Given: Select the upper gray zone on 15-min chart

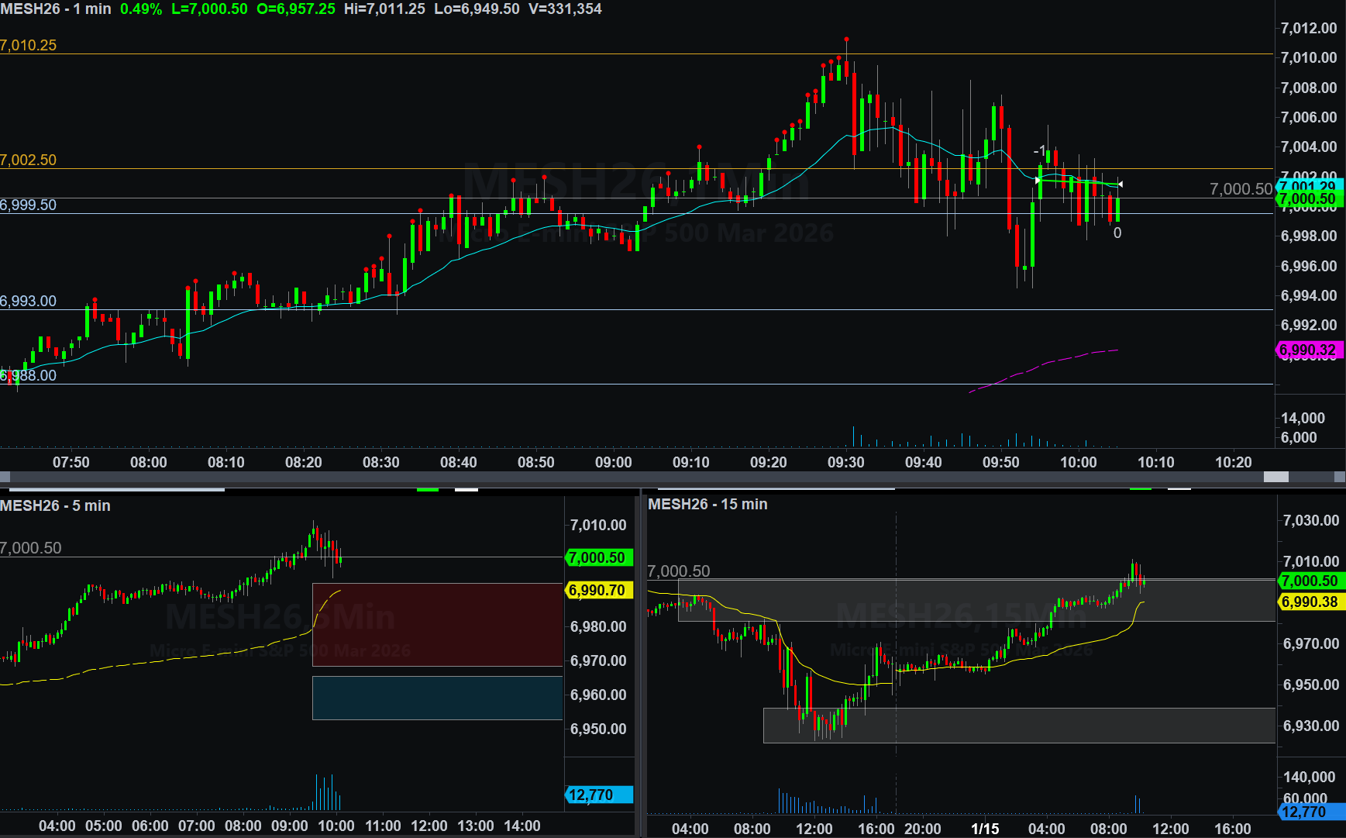Looking at the screenshot, I should click(x=976, y=600).
